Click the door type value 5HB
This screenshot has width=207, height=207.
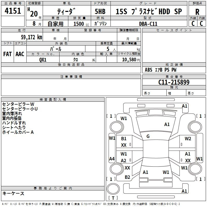coord(100,11)
